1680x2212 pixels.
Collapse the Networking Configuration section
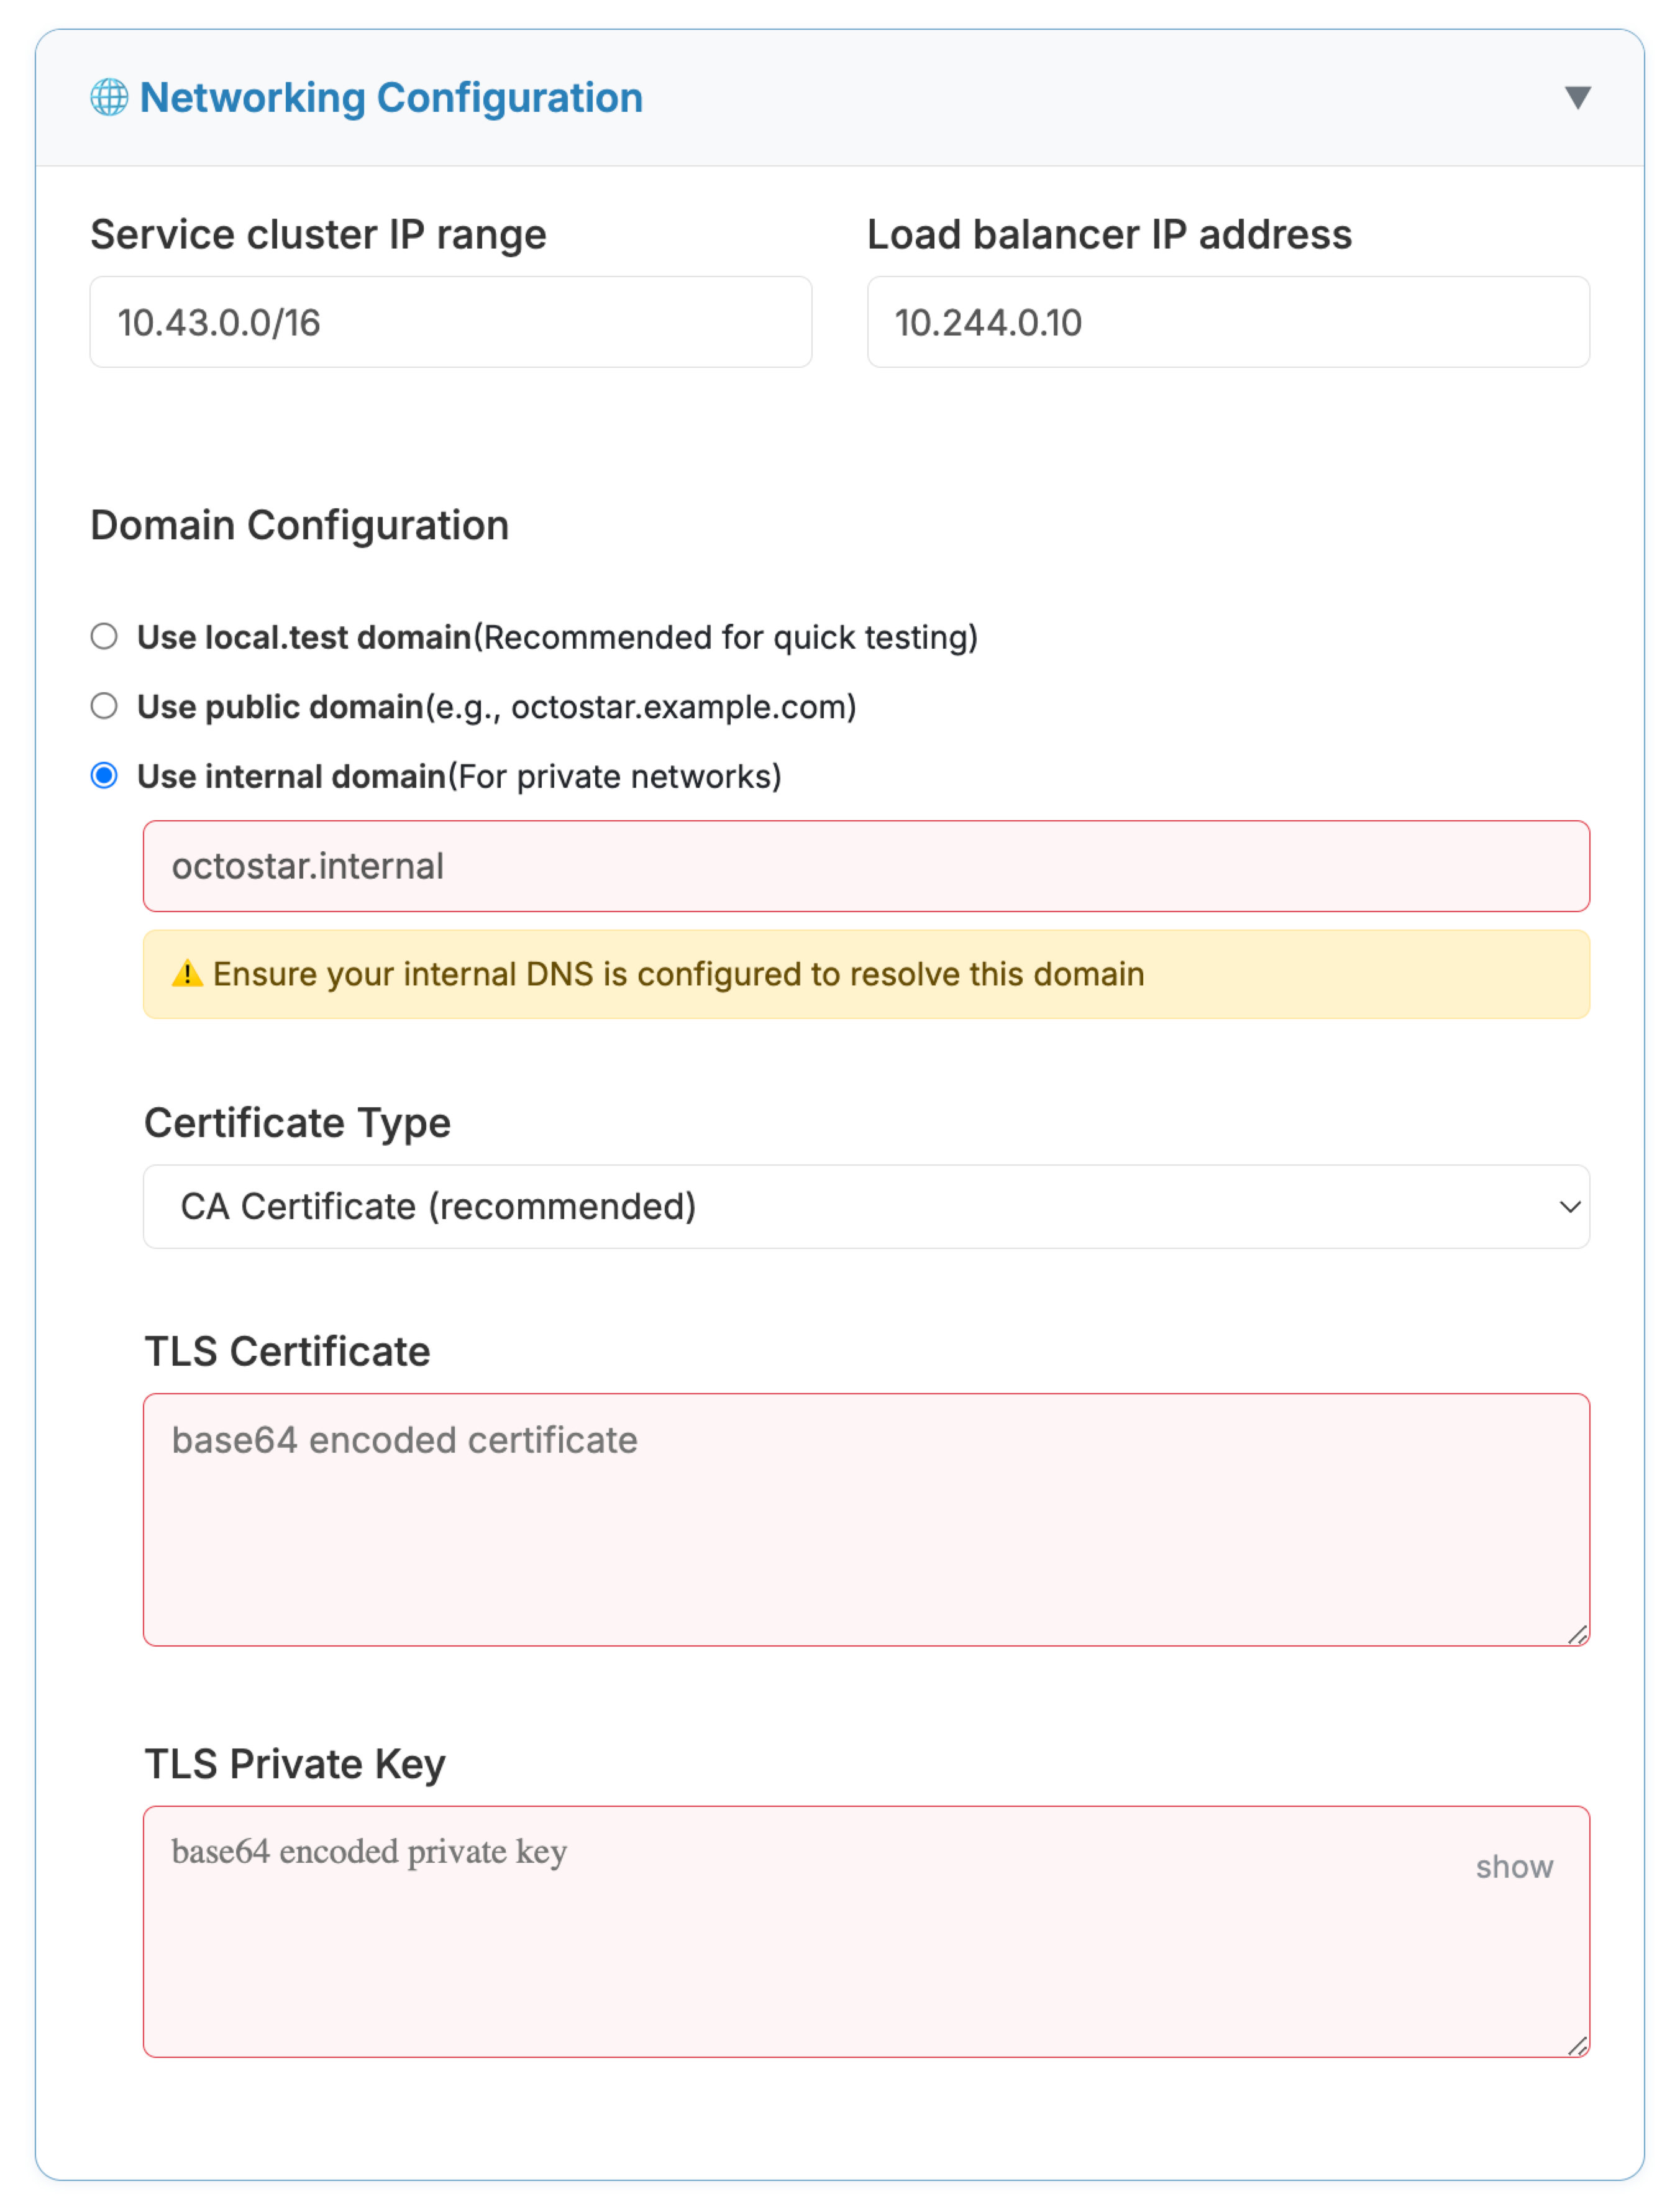pyautogui.click(x=1578, y=97)
